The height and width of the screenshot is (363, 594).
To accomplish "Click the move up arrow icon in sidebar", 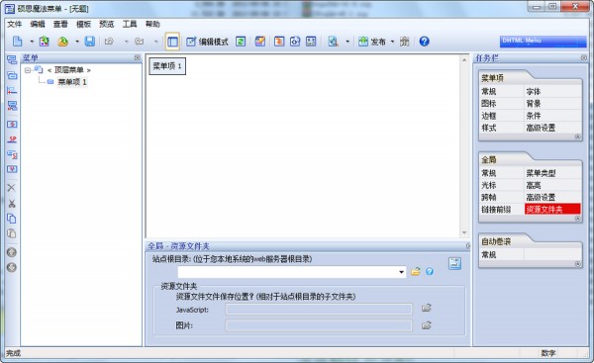I will [x=12, y=252].
